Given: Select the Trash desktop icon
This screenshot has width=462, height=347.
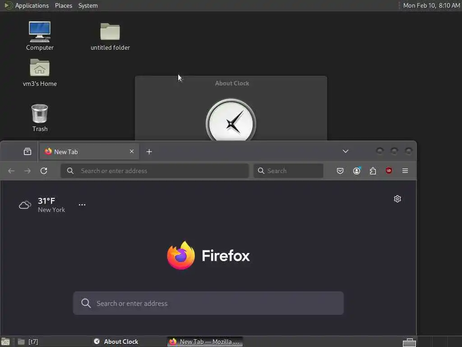Looking at the screenshot, I should click(40, 118).
